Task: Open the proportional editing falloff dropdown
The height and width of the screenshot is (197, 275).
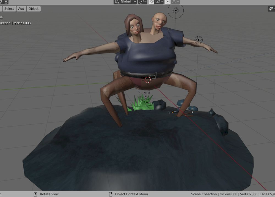Action: (176, 2)
